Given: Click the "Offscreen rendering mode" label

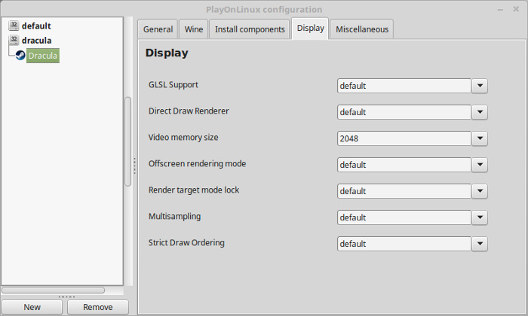Looking at the screenshot, I should point(197,163).
